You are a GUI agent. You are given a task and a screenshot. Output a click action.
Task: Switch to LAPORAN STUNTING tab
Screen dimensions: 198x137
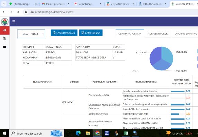click(186, 34)
